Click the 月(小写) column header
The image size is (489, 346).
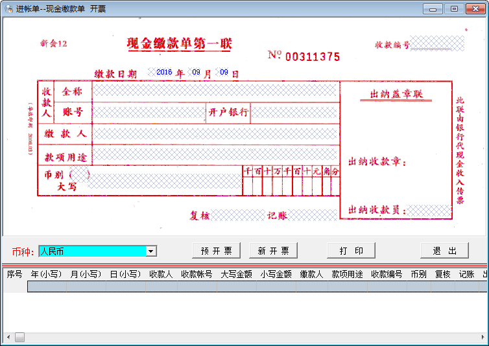(x=86, y=274)
